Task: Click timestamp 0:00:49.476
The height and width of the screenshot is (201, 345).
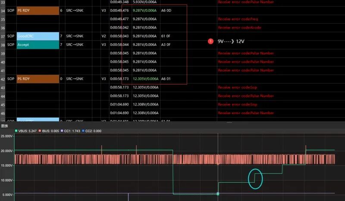Action: coord(119,10)
